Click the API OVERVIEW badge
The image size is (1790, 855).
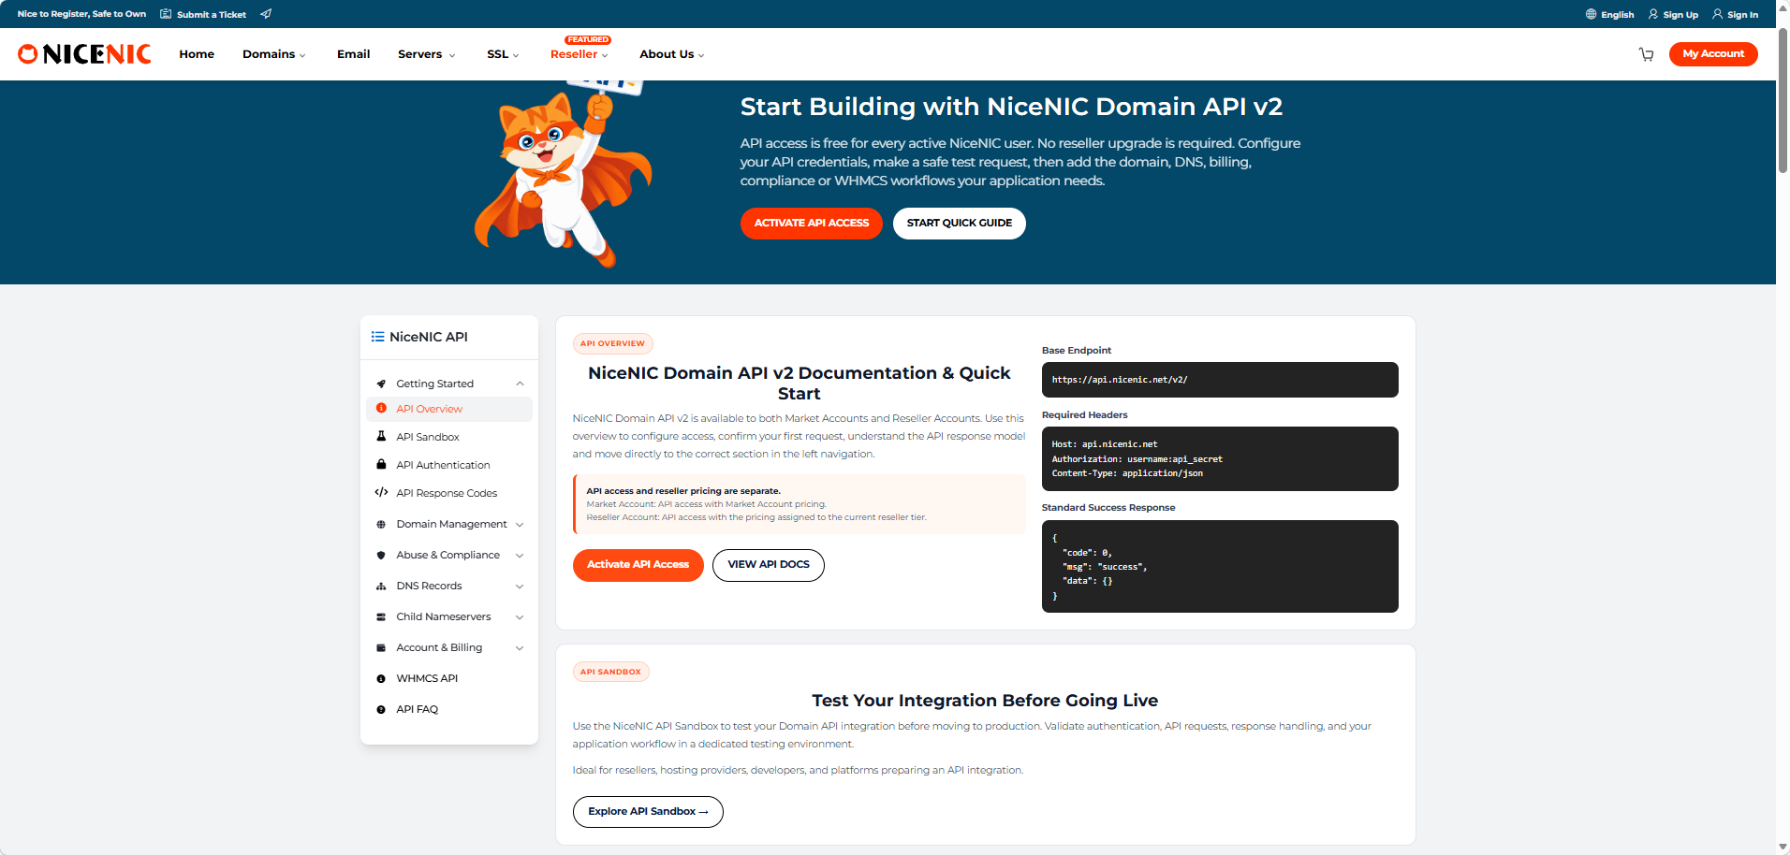click(612, 343)
